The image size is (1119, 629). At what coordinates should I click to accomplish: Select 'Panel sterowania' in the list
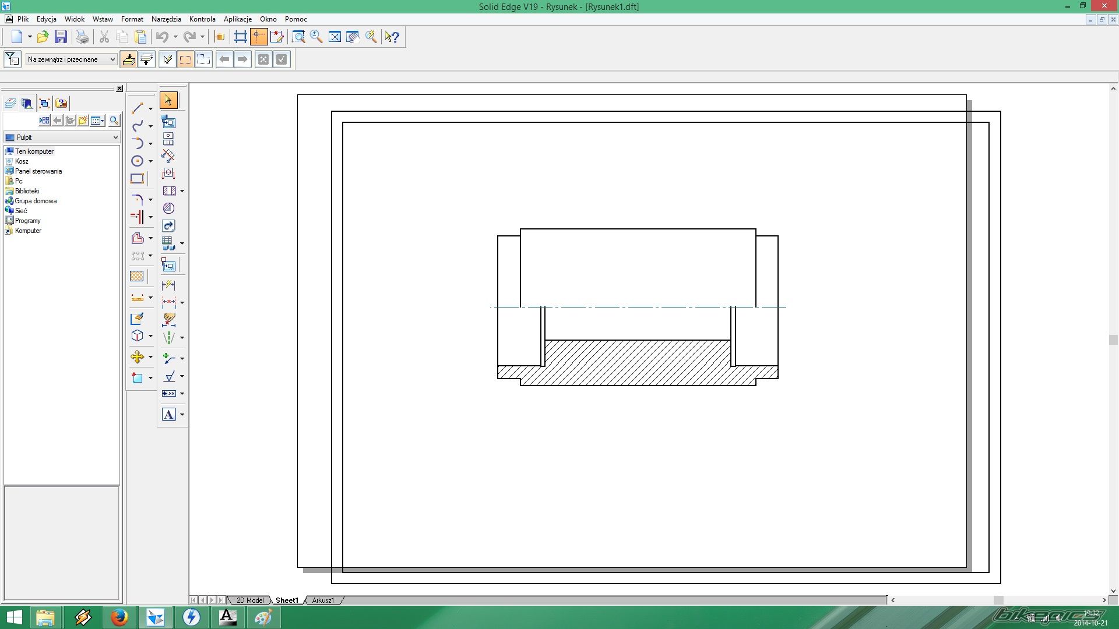point(38,171)
